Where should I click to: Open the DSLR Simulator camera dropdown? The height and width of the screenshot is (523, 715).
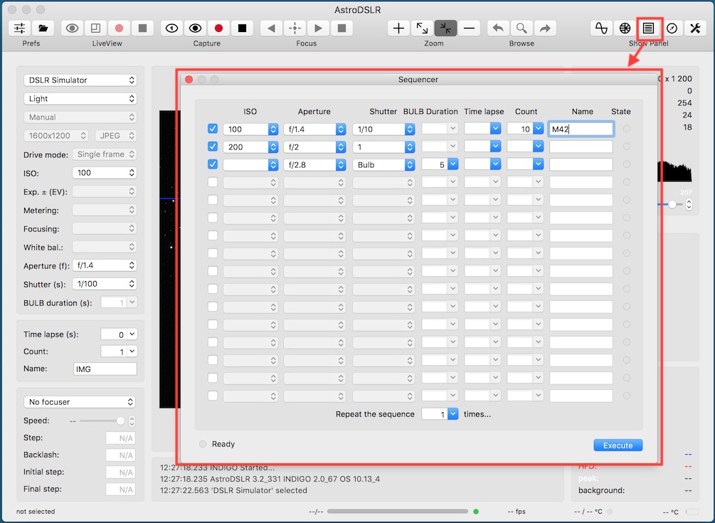pos(80,80)
